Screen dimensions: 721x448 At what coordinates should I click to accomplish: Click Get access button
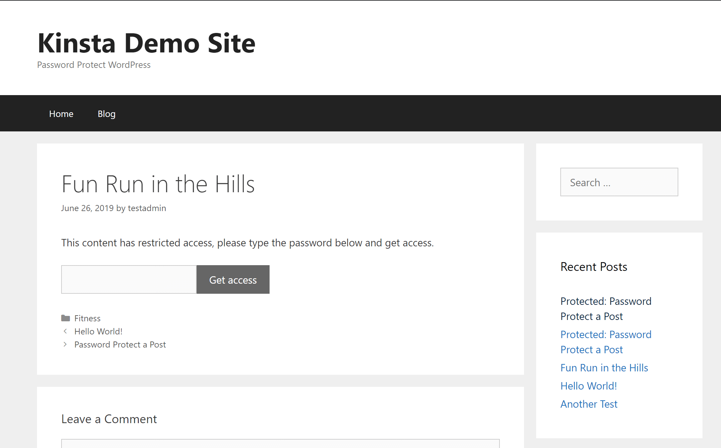click(232, 279)
